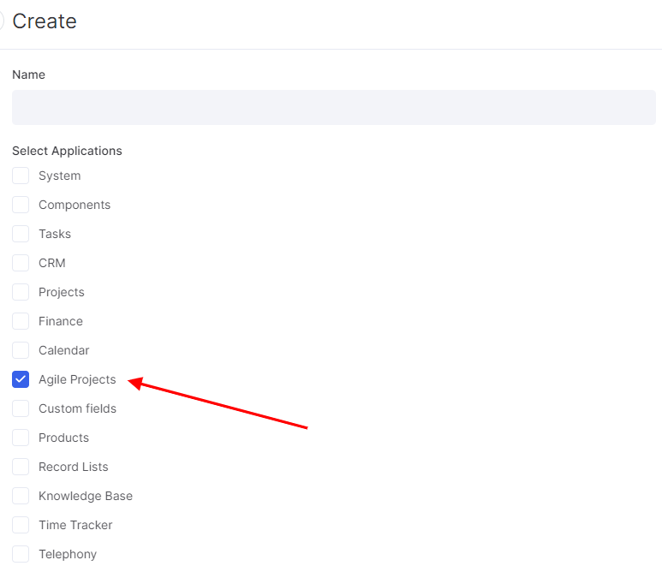
Task: Click the Agile Projects label text
Action: (x=77, y=379)
